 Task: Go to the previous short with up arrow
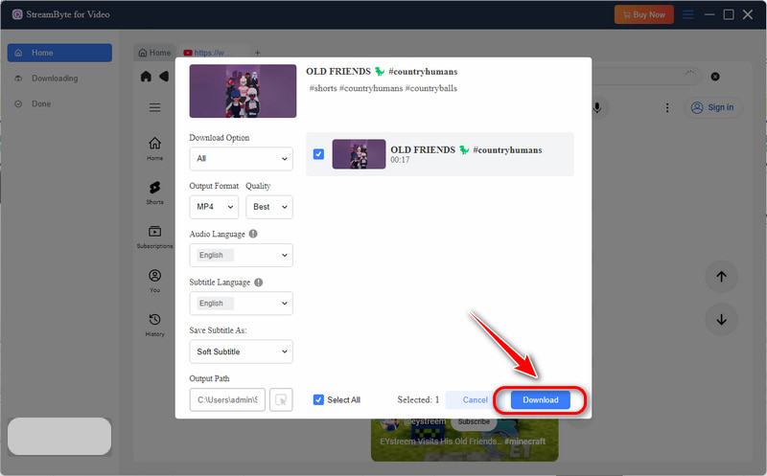721,277
